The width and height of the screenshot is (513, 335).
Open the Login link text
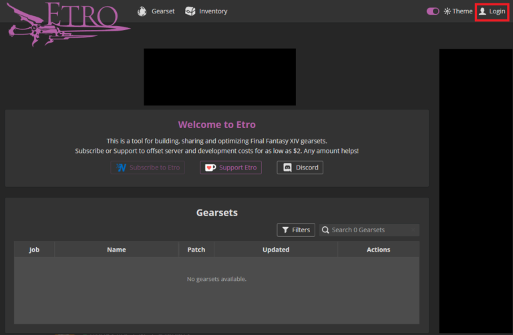497,11
